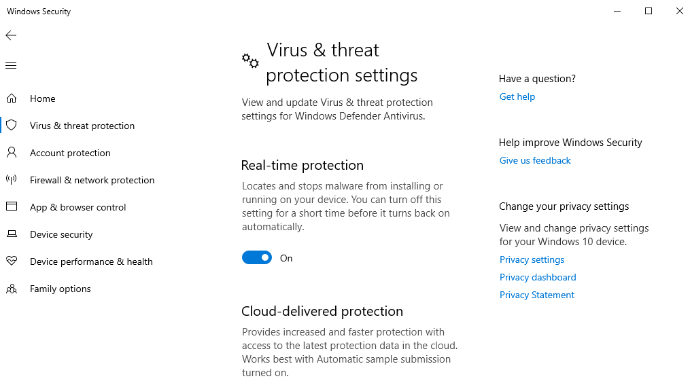Open Get help link
The image size is (690, 383).
click(x=517, y=96)
